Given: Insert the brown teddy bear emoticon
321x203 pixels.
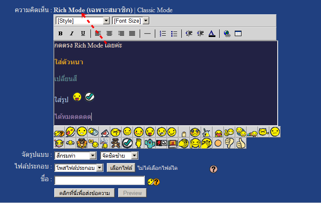Looking at the screenshot, I should [x=116, y=143].
